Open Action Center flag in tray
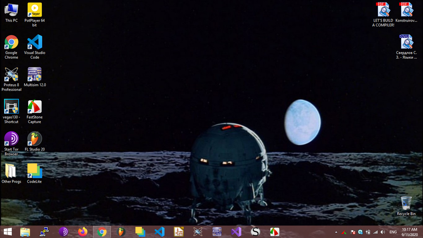The height and width of the screenshot is (238, 423). tap(353, 232)
